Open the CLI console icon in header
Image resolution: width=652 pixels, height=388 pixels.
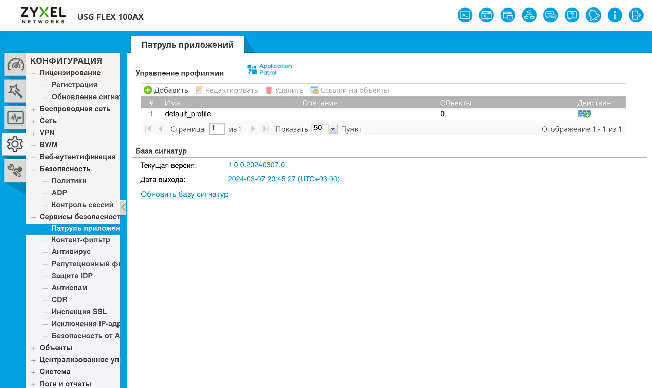465,15
